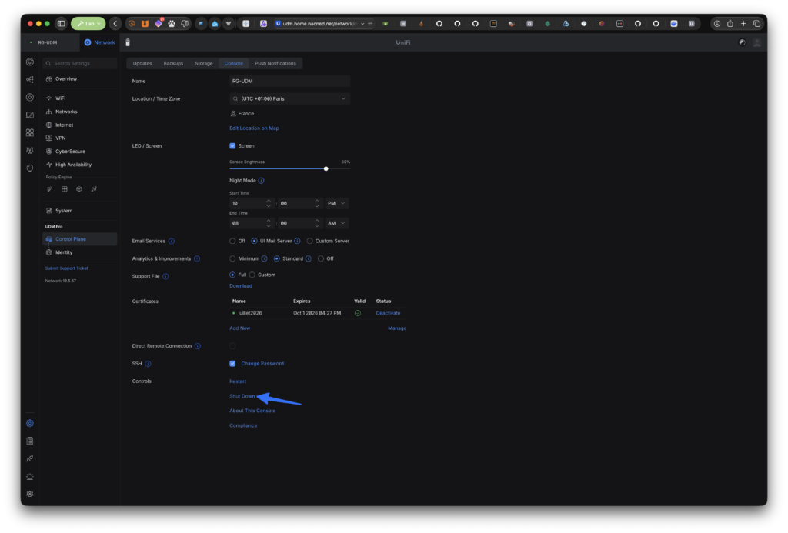Show info for Direct Remote Connection
This screenshot has width=788, height=533.
198,346
